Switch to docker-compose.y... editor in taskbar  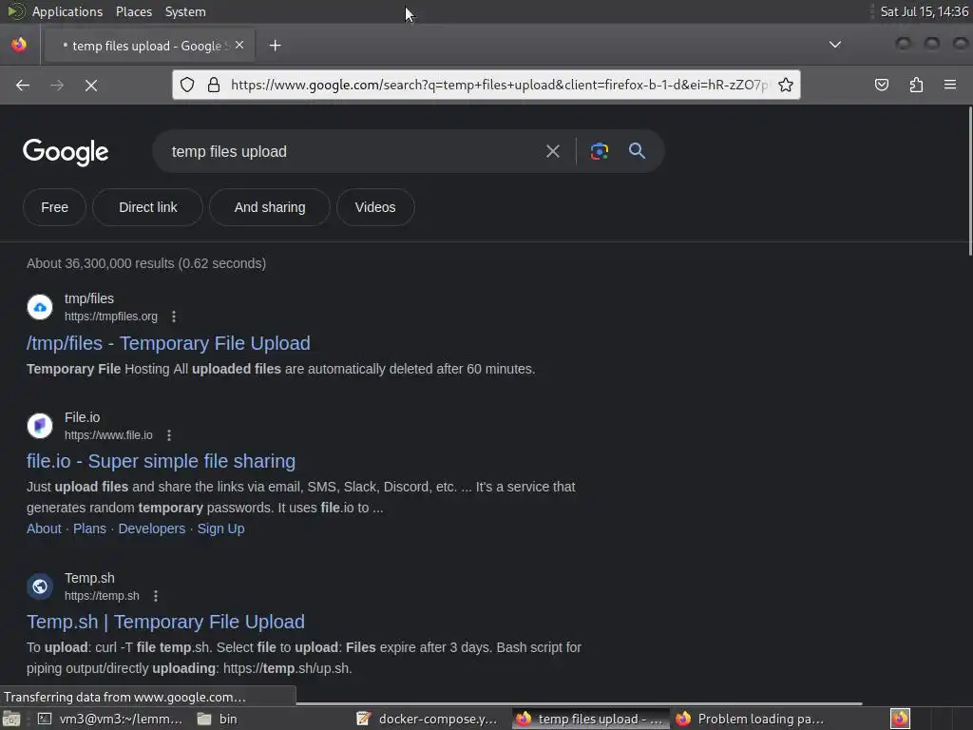tap(429, 719)
